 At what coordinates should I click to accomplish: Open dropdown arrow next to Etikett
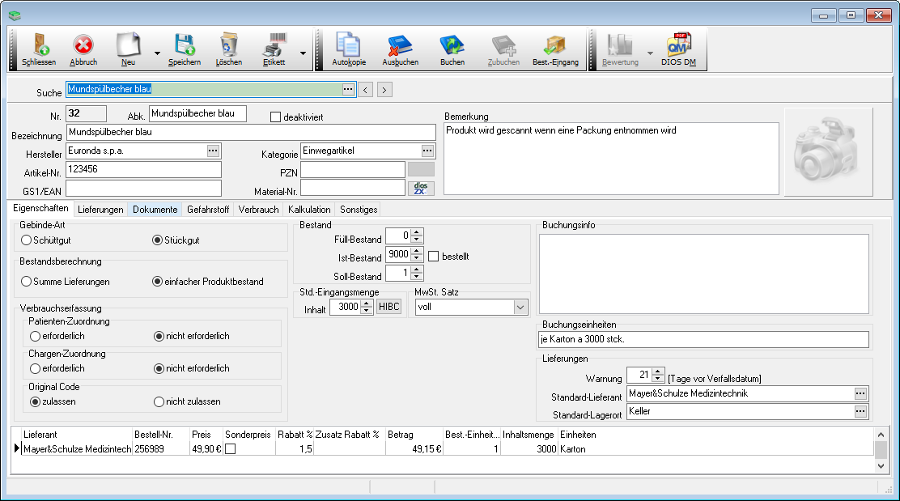[x=303, y=53]
